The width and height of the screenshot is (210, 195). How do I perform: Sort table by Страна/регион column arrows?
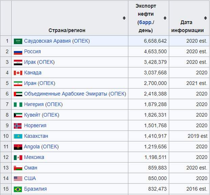point(124,18)
